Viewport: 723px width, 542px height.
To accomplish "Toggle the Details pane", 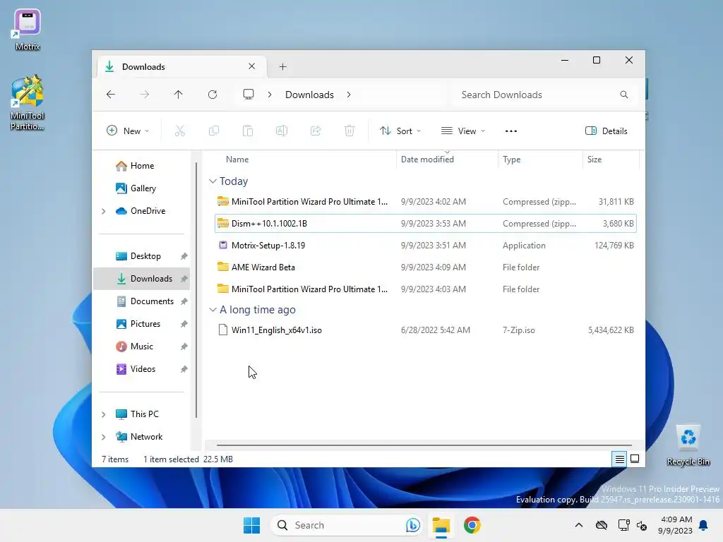I will pos(607,131).
